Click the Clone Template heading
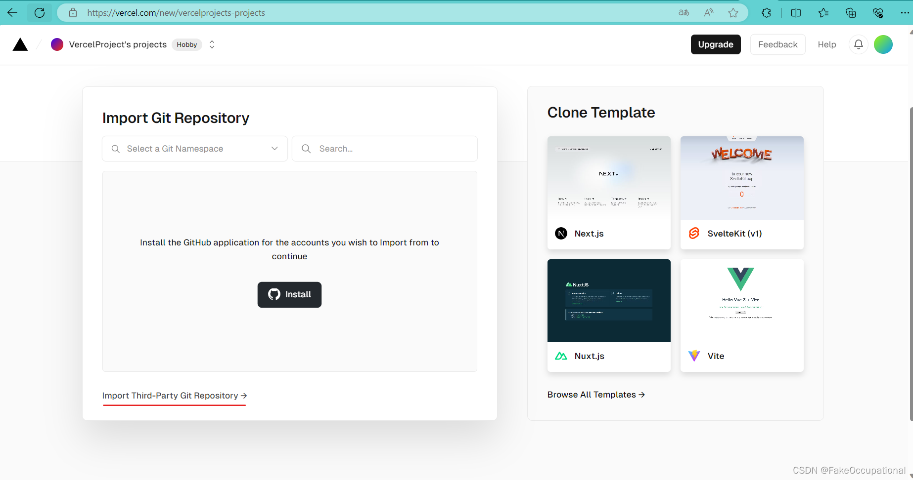 (601, 113)
